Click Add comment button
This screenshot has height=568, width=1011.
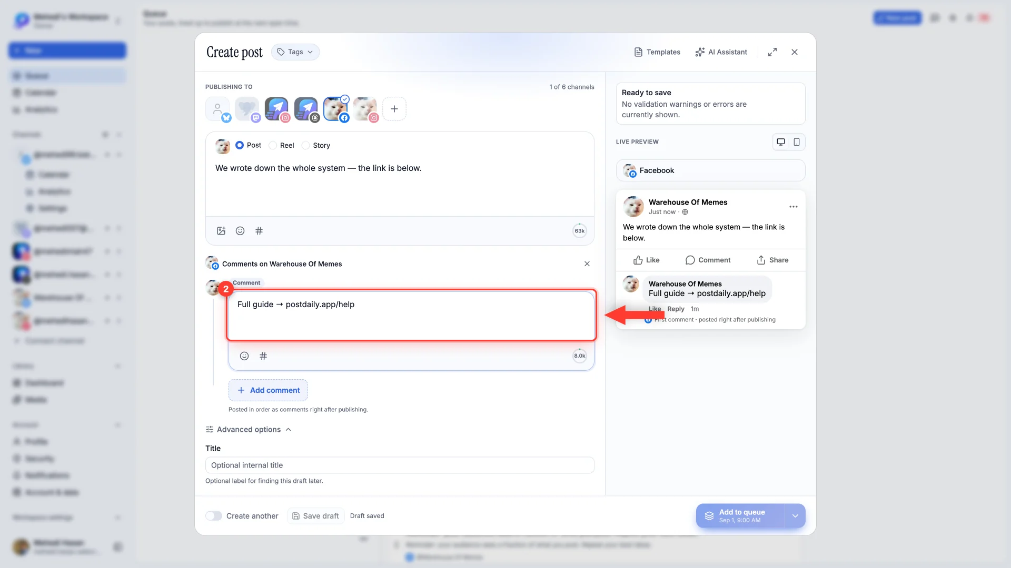click(x=268, y=390)
